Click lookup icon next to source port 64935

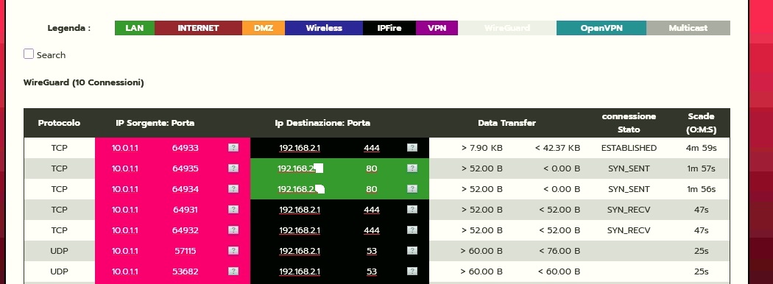233,168
